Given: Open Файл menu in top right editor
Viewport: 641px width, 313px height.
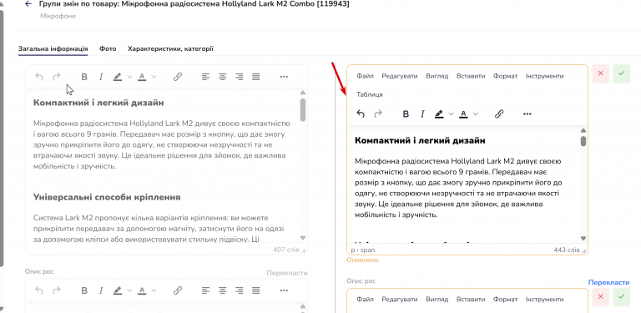Looking at the screenshot, I should click(x=365, y=76).
